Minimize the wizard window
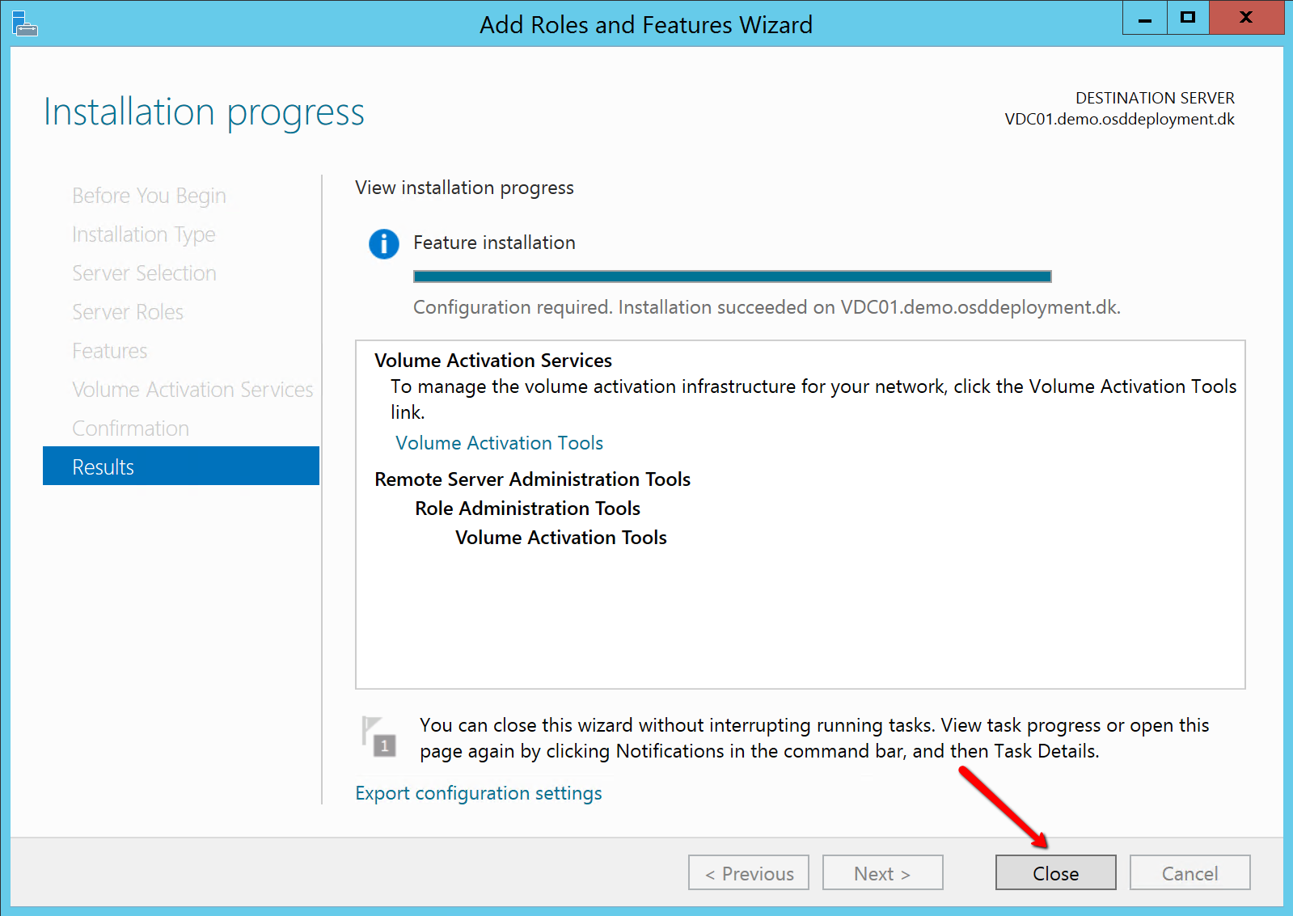This screenshot has width=1293, height=916. coord(1144,18)
